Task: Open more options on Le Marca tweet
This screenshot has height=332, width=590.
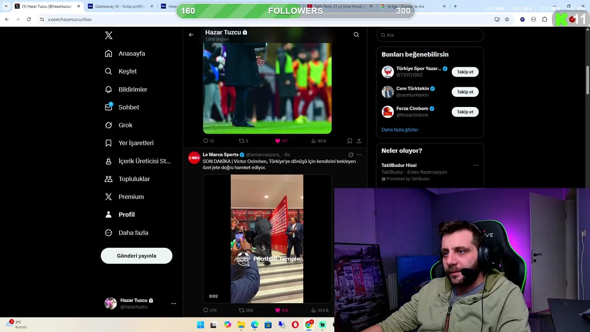Action: click(359, 155)
